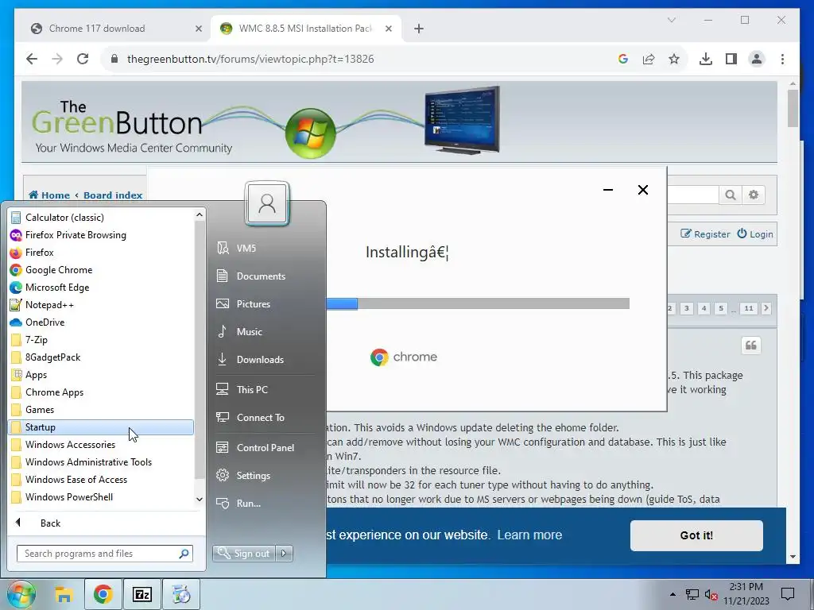Open a new browser tab

coord(419,29)
